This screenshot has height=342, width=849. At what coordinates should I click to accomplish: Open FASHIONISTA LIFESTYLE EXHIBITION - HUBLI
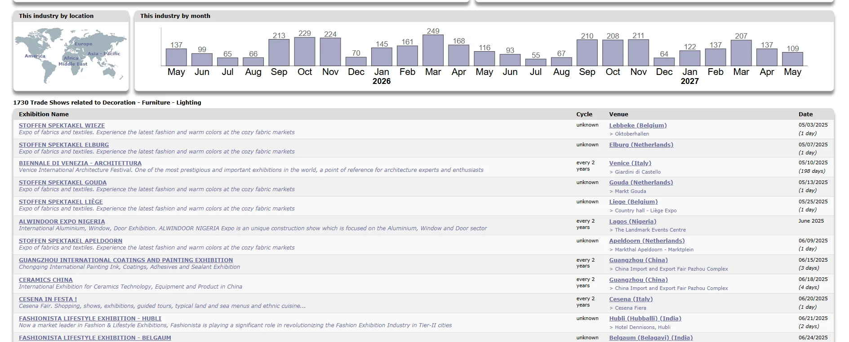point(90,319)
